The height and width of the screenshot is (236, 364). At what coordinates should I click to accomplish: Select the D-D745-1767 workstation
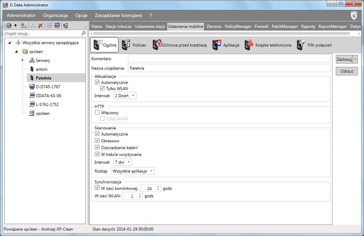pos(48,87)
